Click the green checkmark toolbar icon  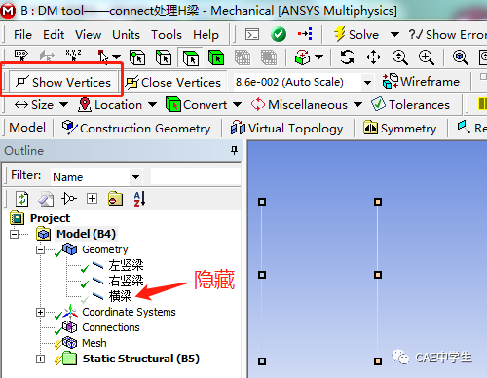tap(279, 34)
